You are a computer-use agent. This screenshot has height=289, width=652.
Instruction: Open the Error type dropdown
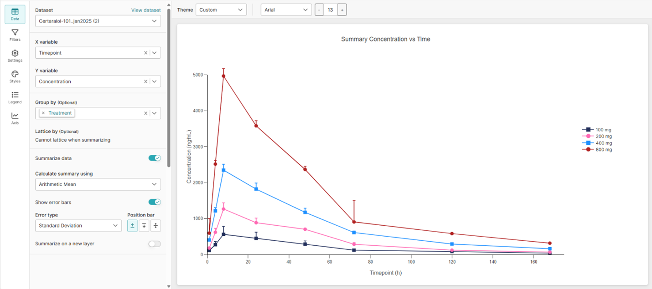78,225
